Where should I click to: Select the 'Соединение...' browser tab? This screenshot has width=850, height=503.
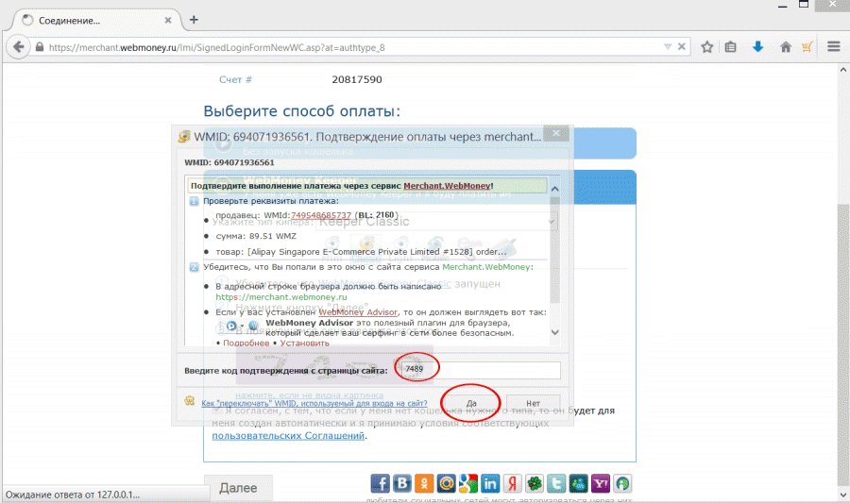click(97, 21)
